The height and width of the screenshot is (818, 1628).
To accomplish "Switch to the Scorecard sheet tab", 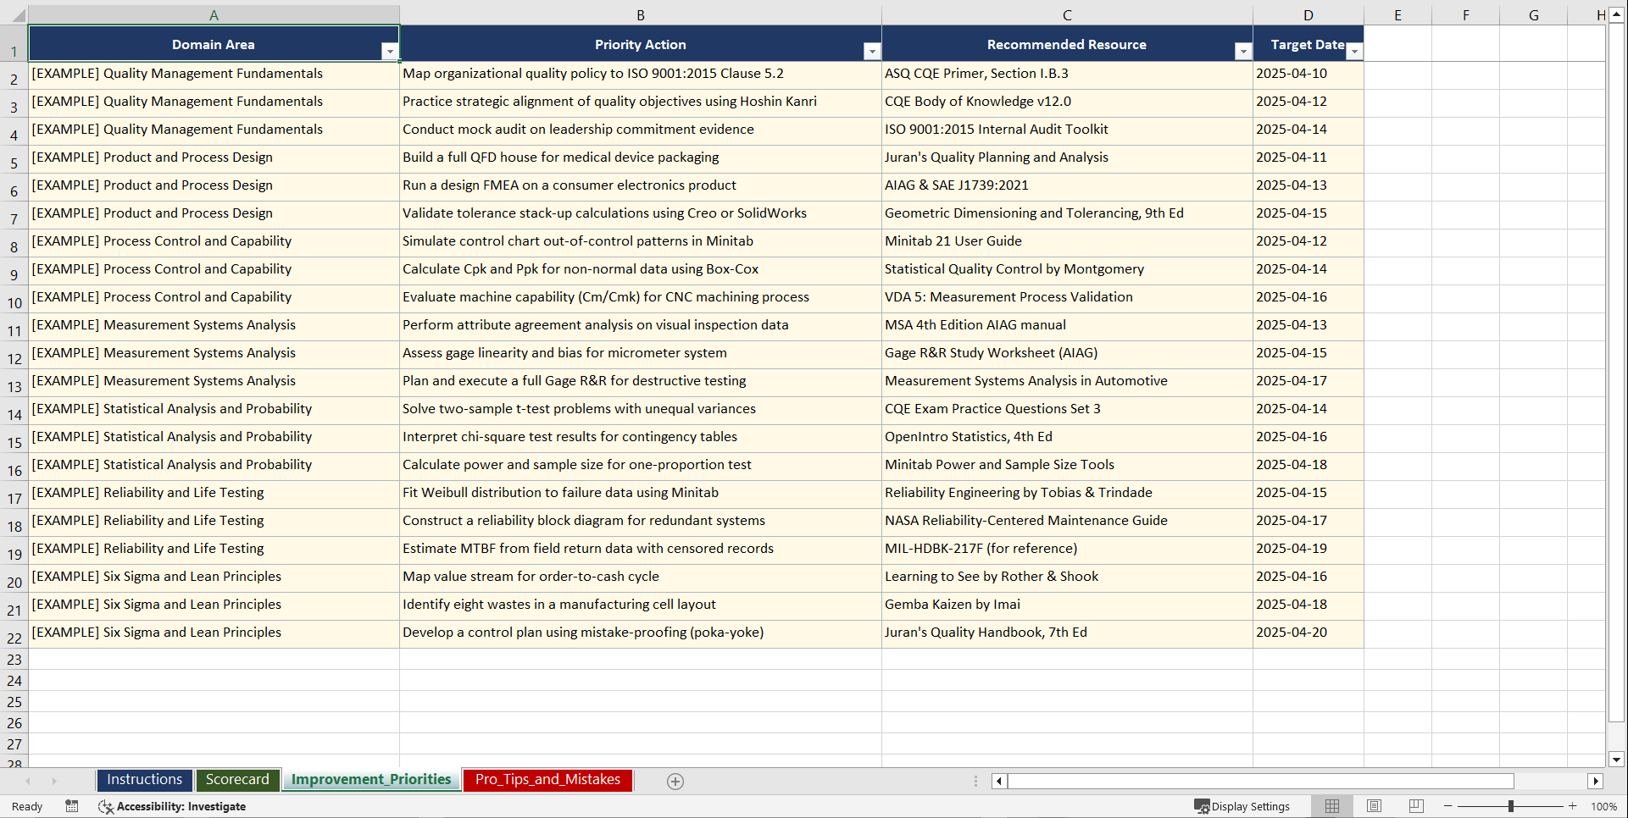I will point(238,779).
